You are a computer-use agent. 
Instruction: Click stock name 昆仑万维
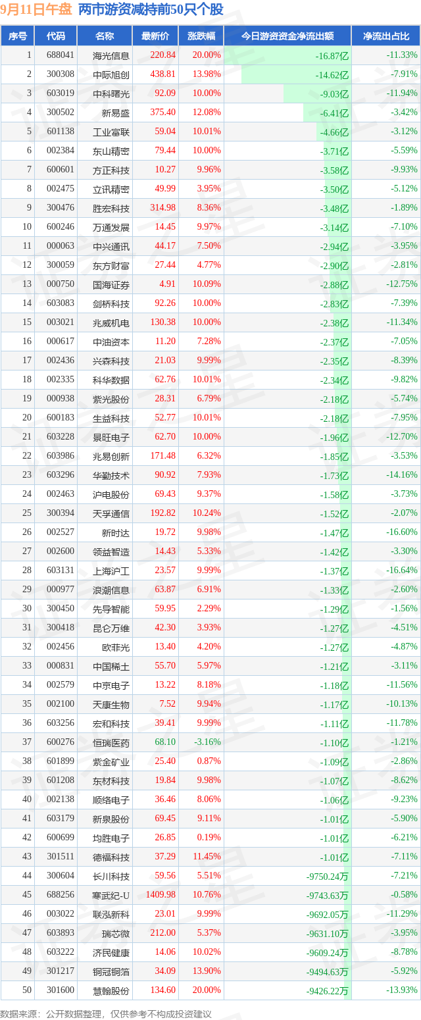[x=112, y=628]
